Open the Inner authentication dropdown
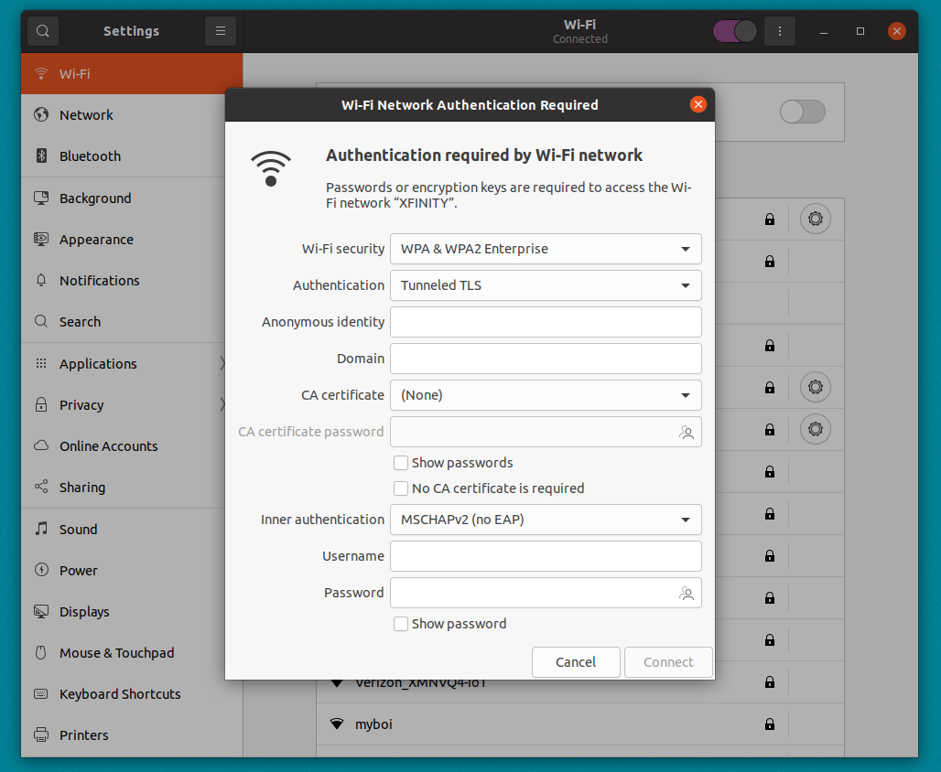Viewport: 941px width, 772px height. (x=546, y=520)
